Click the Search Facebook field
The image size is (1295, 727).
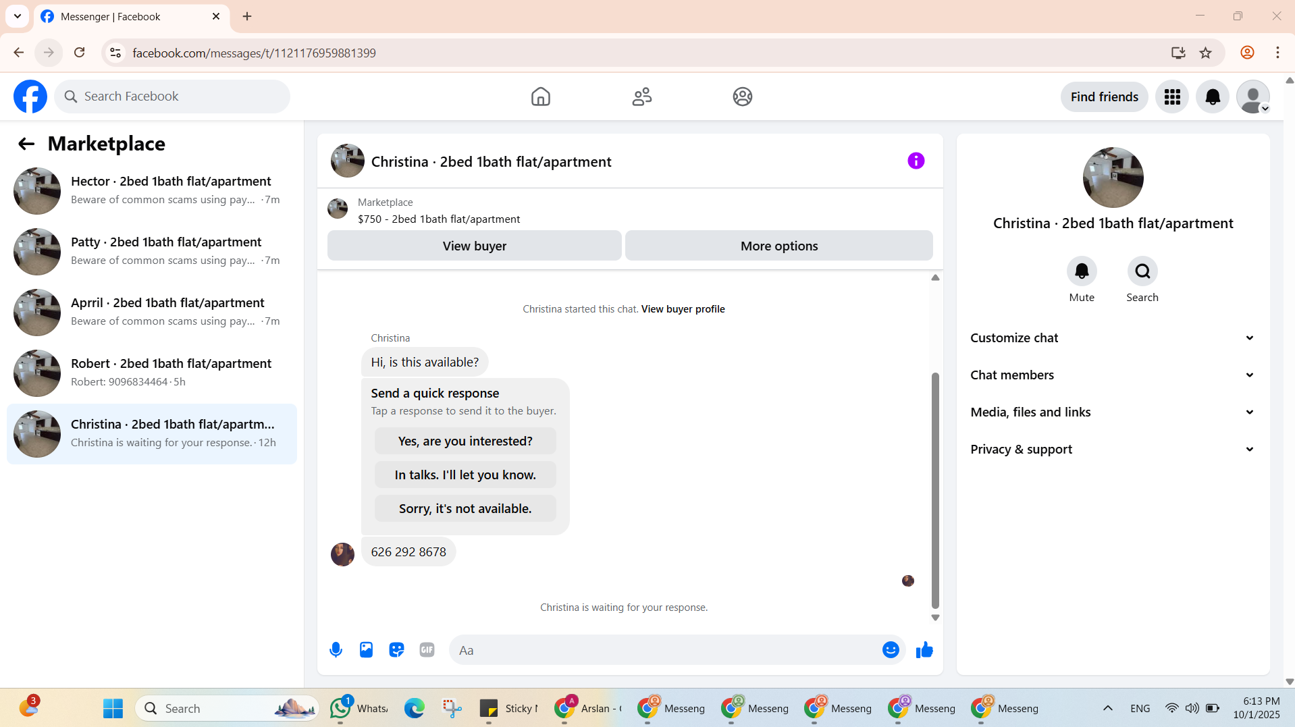172,97
